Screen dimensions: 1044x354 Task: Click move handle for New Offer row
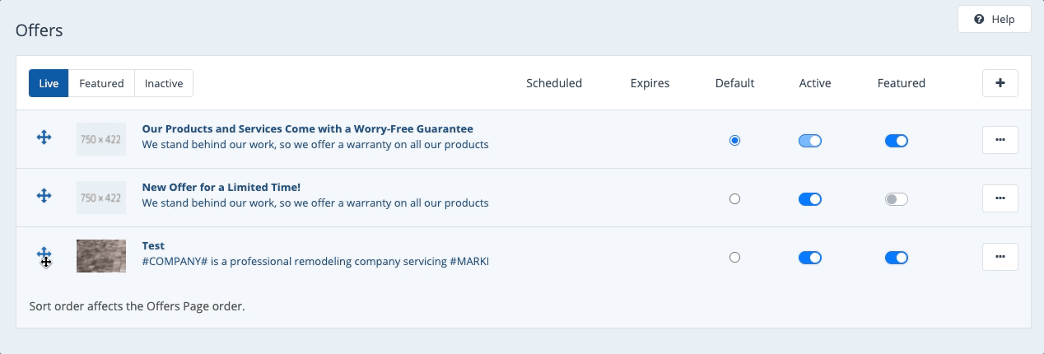(x=44, y=196)
